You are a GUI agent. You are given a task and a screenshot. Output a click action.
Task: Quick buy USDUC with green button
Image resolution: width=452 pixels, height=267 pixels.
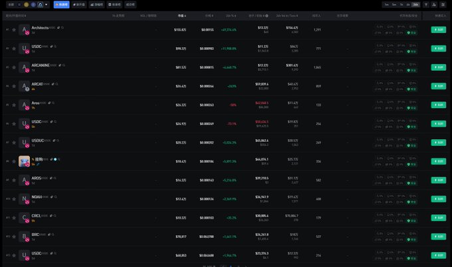coord(439,142)
